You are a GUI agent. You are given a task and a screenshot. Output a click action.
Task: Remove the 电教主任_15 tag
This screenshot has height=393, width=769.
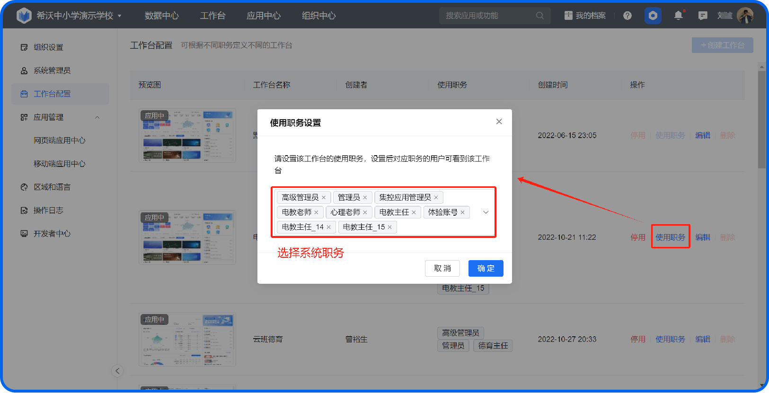[x=389, y=227]
